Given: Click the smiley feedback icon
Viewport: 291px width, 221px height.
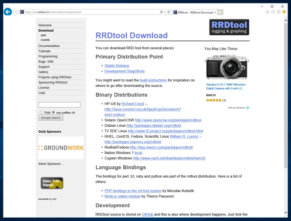Looking at the screenshot, I should tap(284, 12).
